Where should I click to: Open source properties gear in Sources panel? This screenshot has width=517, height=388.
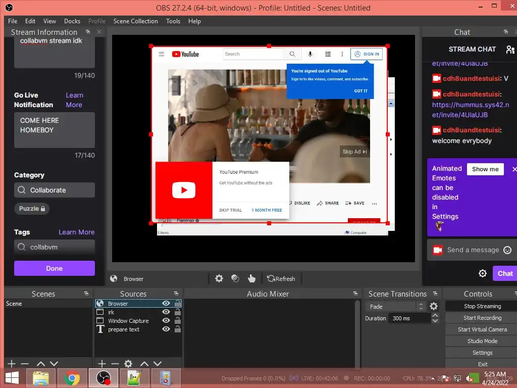pyautogui.click(x=128, y=364)
